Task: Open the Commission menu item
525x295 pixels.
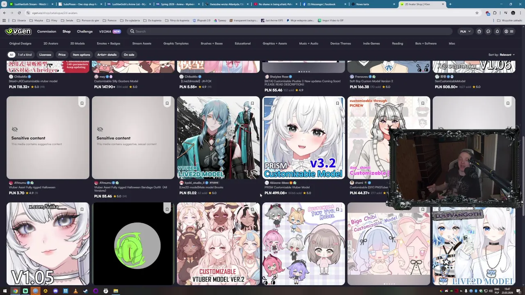Action: coord(46,32)
